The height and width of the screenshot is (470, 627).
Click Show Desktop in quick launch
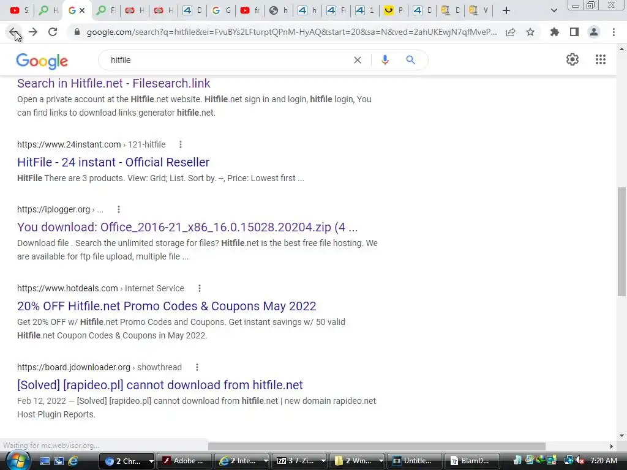(x=44, y=461)
